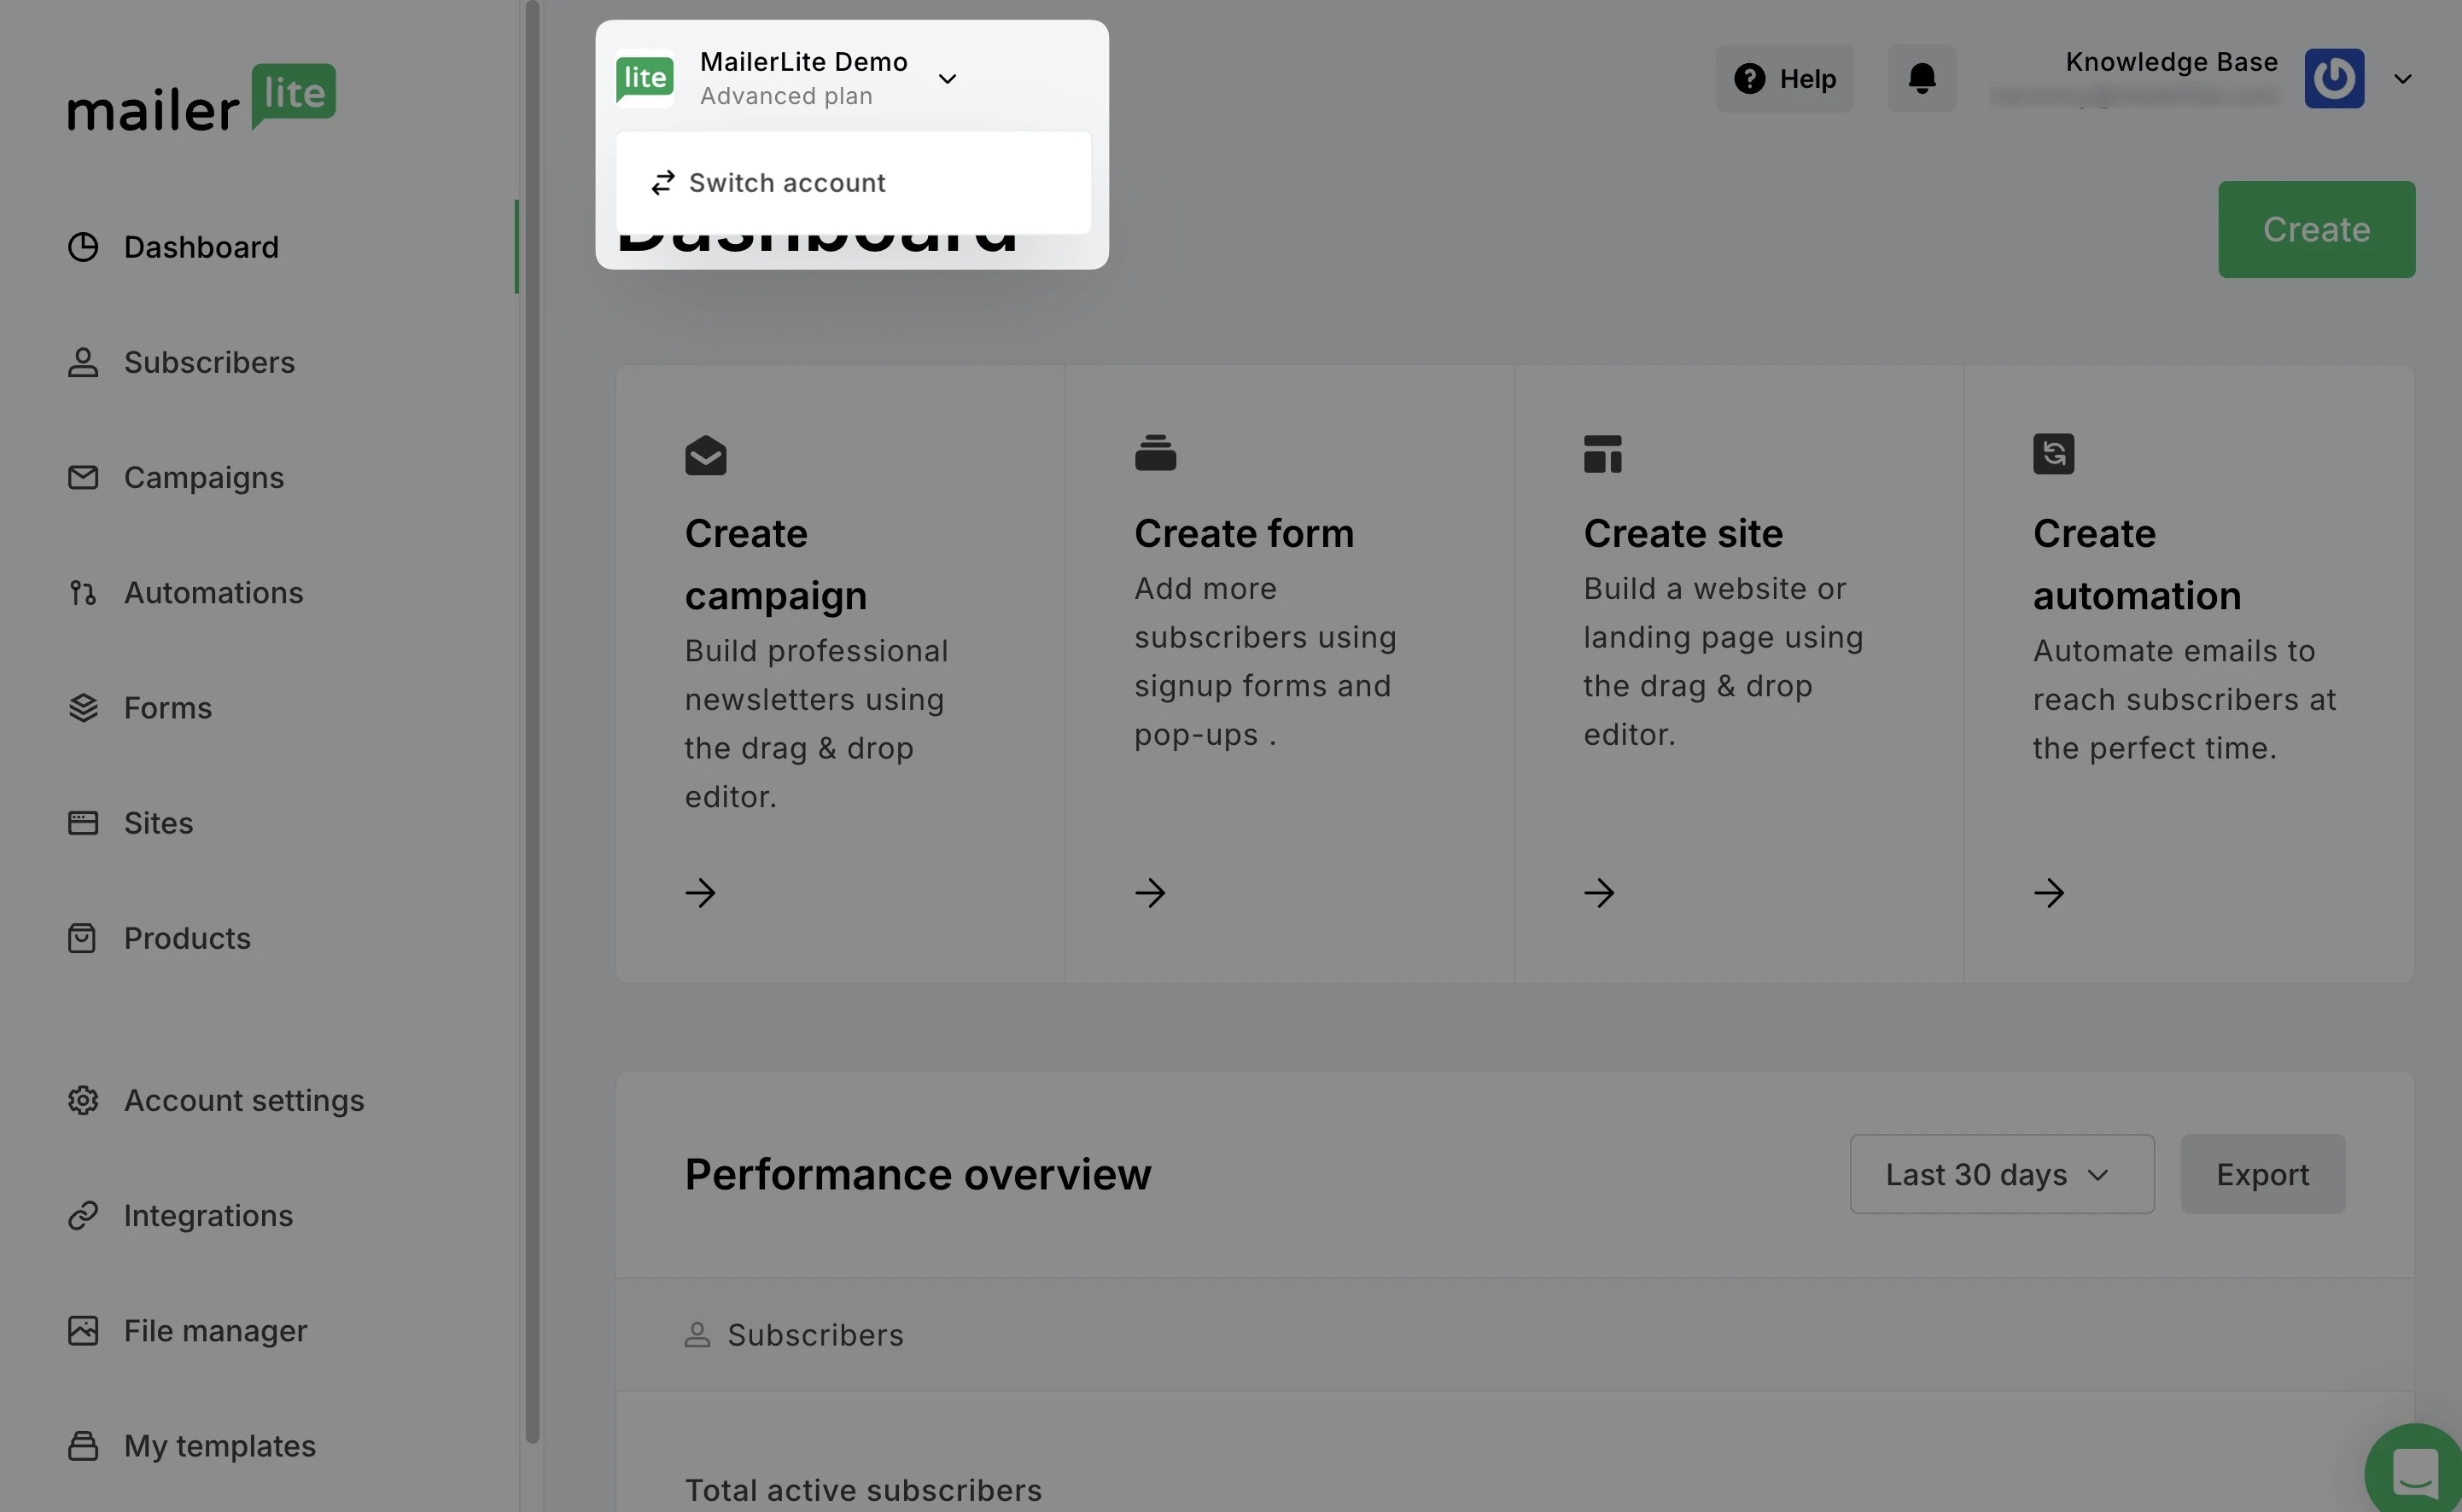
Task: Click the Account settings gear icon
Action: pos(83,1100)
